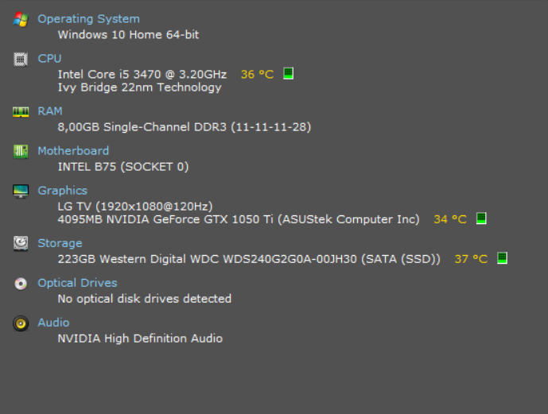Viewport: 548px width, 414px height.
Task: Open the CPU section link
Action: pos(49,59)
